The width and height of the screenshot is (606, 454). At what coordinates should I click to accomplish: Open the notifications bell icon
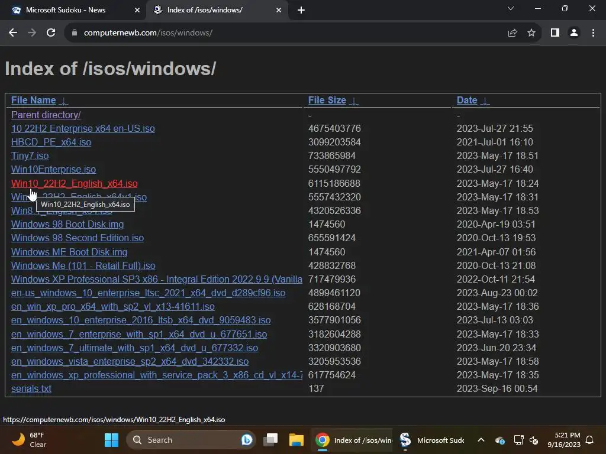(x=590, y=440)
